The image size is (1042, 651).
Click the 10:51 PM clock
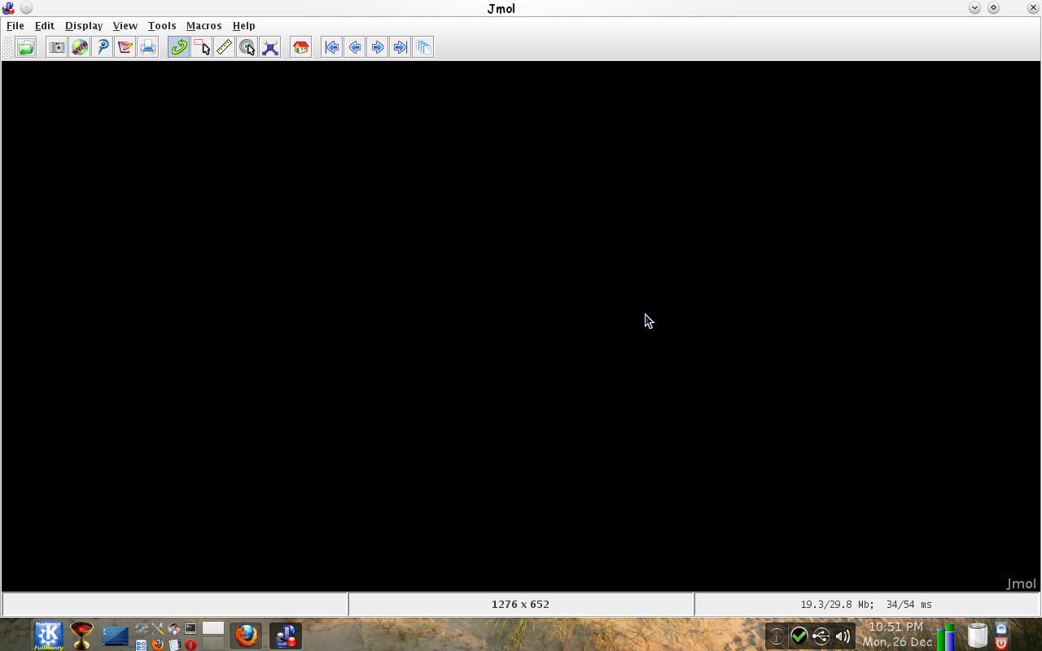click(x=896, y=627)
